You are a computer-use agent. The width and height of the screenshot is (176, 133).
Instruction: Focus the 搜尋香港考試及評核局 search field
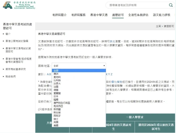[137, 5]
